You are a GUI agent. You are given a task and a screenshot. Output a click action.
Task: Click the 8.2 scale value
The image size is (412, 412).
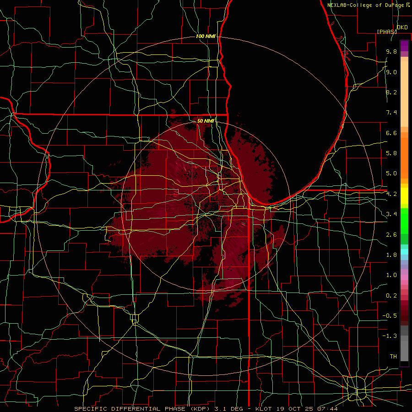391,92
